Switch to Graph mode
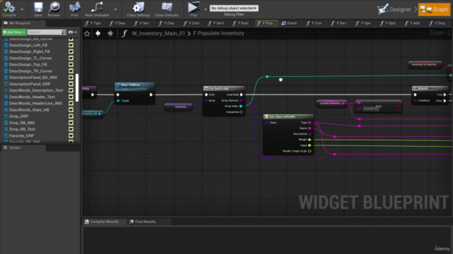Viewport: 453px width, 254px height. point(434,9)
